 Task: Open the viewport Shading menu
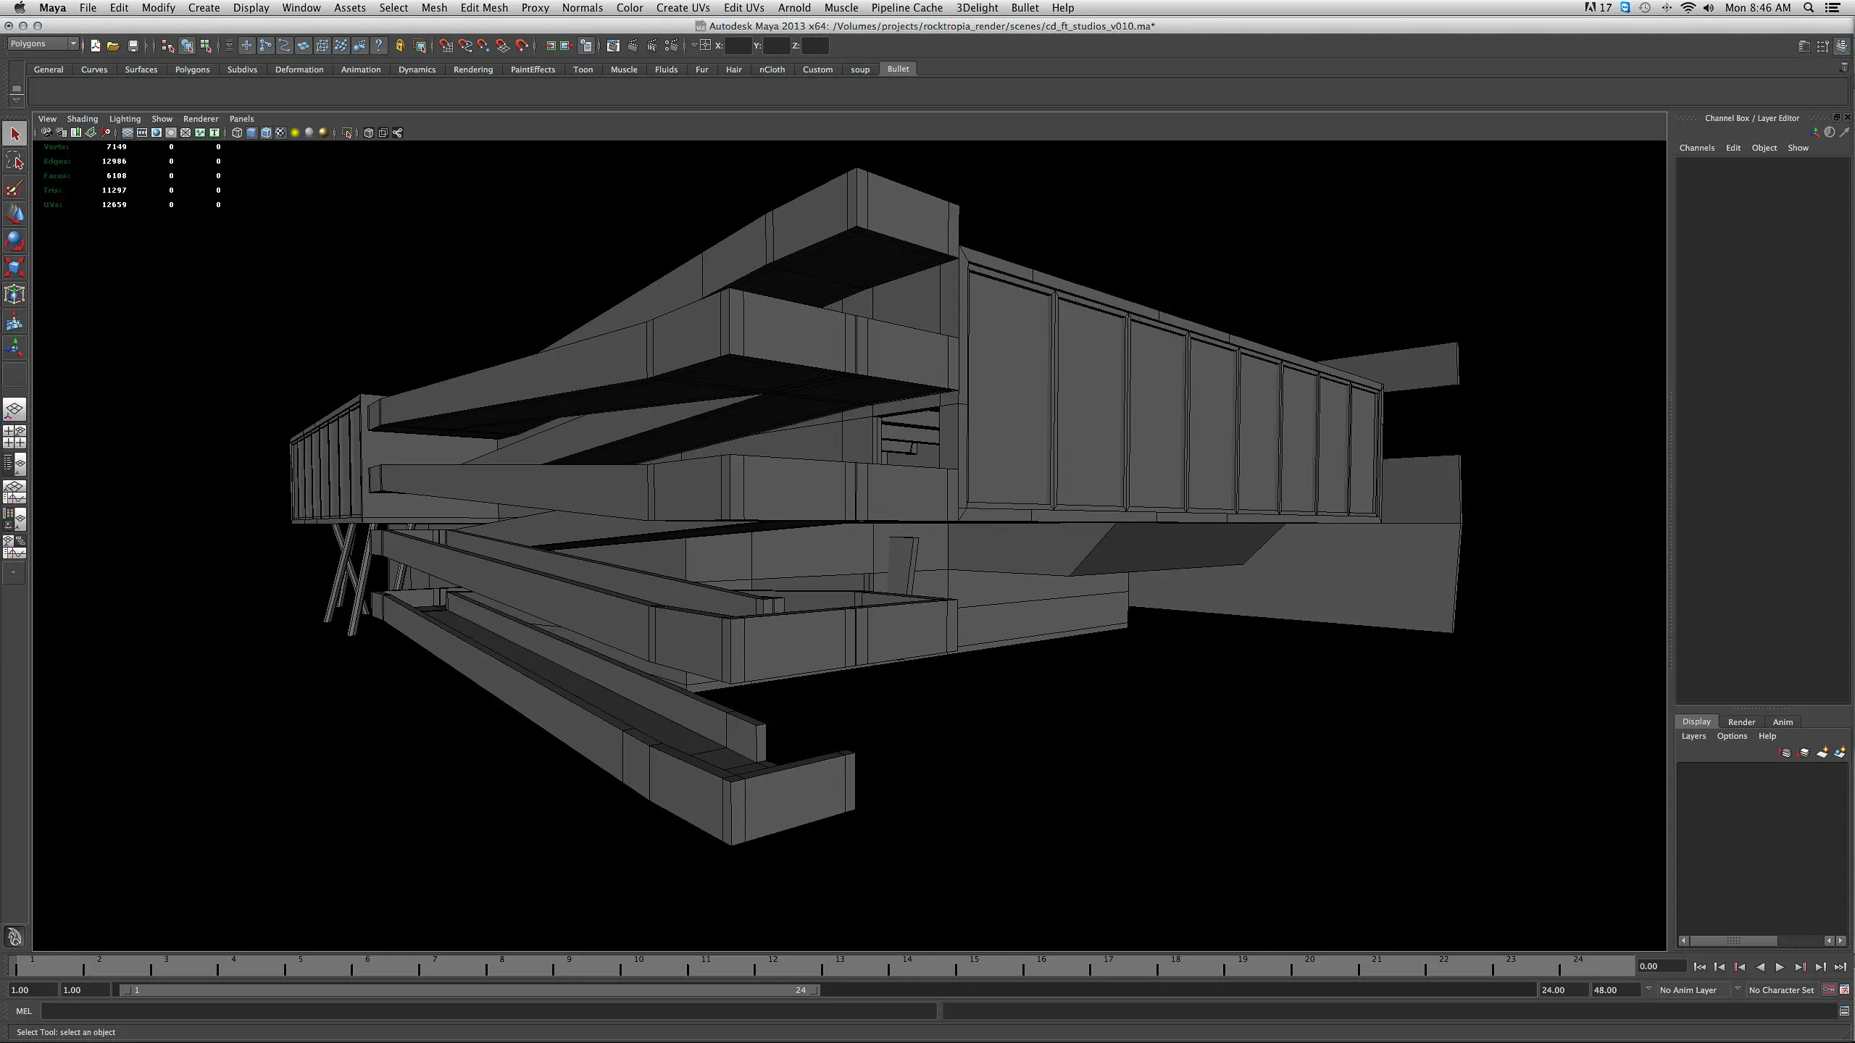pos(83,119)
